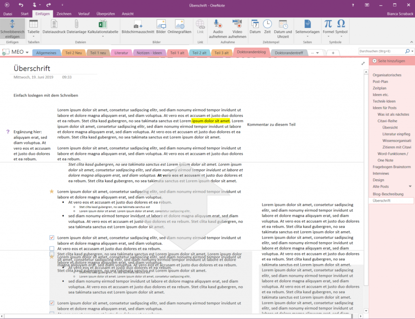The image size is (415, 319).
Task: Open Seitenvorlagen page templates
Action: [x=308, y=26]
